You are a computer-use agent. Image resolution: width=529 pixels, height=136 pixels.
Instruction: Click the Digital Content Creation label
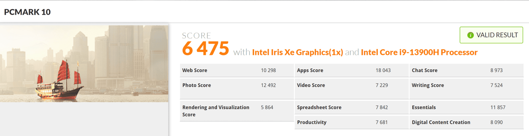click(441, 122)
